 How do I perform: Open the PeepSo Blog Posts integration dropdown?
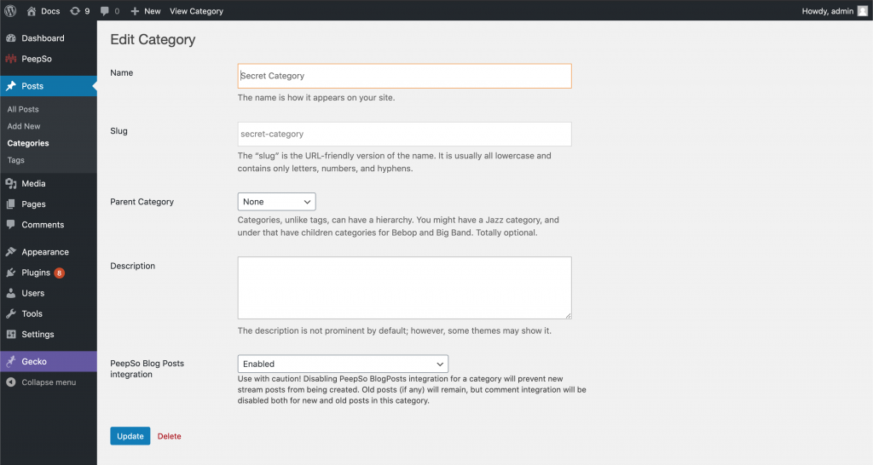point(343,364)
